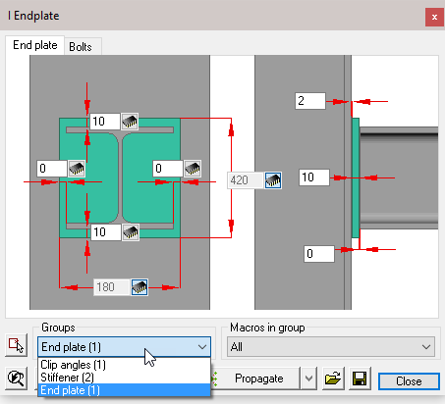This screenshot has width=445, height=404.
Task: Click the Propagate button
Action: (258, 379)
